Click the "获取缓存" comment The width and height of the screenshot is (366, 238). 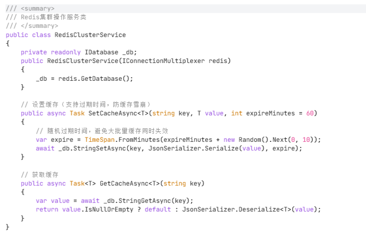point(39,175)
